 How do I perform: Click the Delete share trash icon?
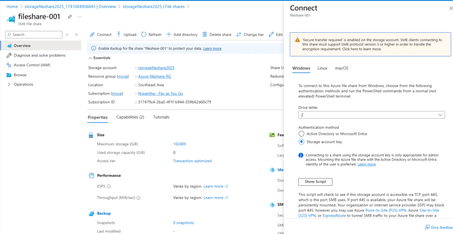(x=205, y=35)
